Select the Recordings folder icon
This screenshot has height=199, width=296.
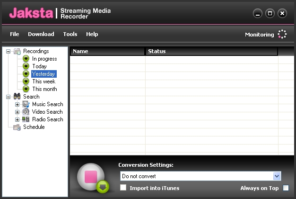17,51
